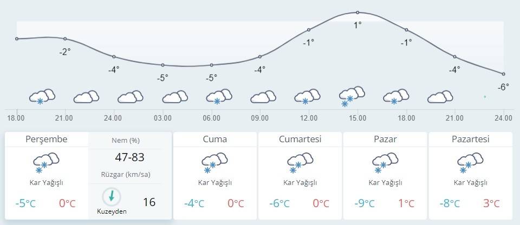Click the snow cloud icon above 18.00
Viewport: 520px width, 225px height.
[x=42, y=96]
